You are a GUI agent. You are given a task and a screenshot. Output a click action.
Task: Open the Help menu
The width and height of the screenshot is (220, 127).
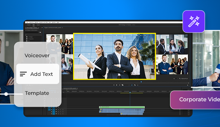tap(58, 22)
